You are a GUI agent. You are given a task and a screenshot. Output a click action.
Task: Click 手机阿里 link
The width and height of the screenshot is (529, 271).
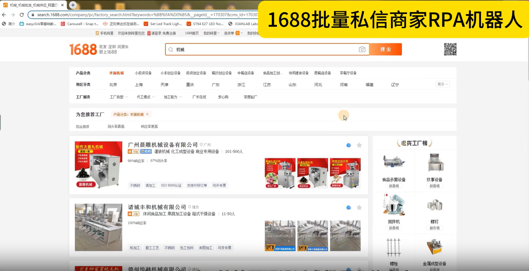(105, 33)
